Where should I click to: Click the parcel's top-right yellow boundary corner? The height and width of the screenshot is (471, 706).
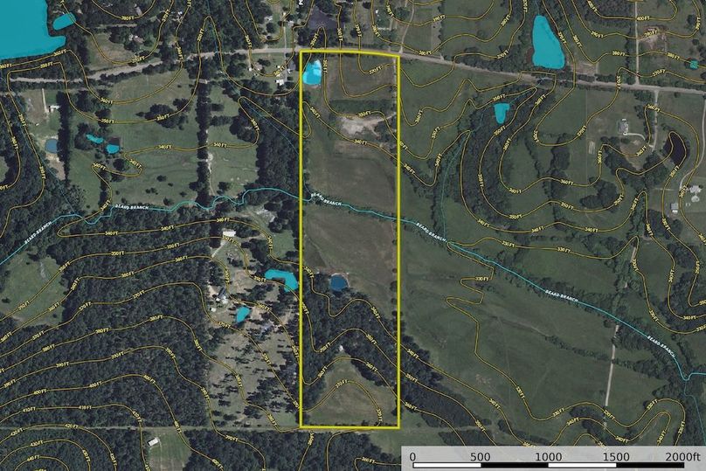[x=398, y=55]
